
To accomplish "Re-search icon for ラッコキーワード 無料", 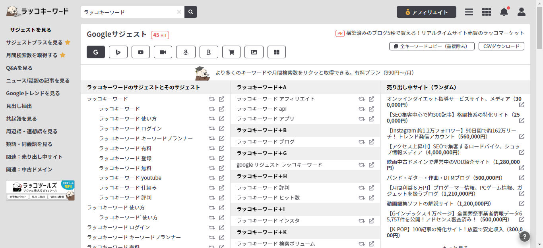I will point(212,168).
